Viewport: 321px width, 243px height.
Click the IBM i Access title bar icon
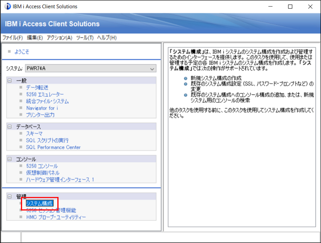click(x=8, y=6)
